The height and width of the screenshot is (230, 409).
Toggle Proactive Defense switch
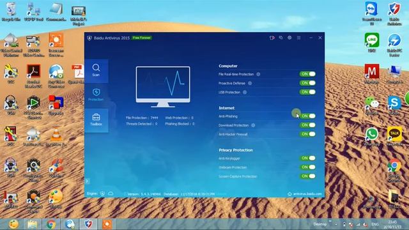click(307, 83)
